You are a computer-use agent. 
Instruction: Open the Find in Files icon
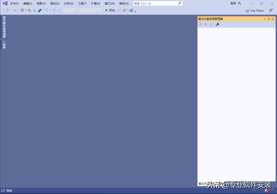pyautogui.click(x=124, y=10)
